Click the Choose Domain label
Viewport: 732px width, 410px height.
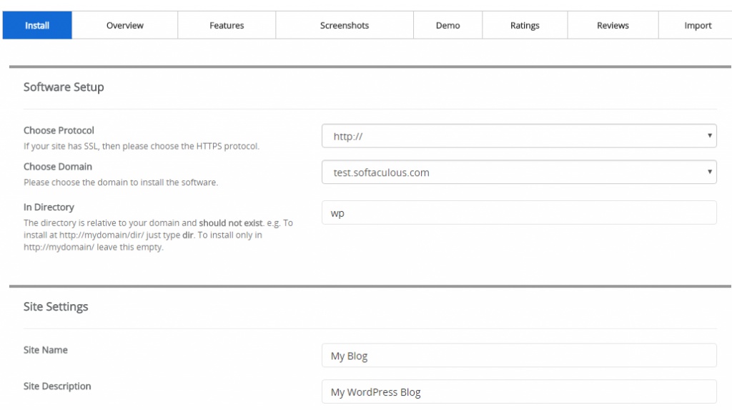[58, 167]
